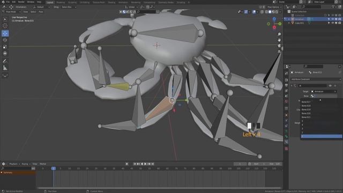Jump to the timeline end frame
The width and height of the screenshot is (343, 193).
153,164
